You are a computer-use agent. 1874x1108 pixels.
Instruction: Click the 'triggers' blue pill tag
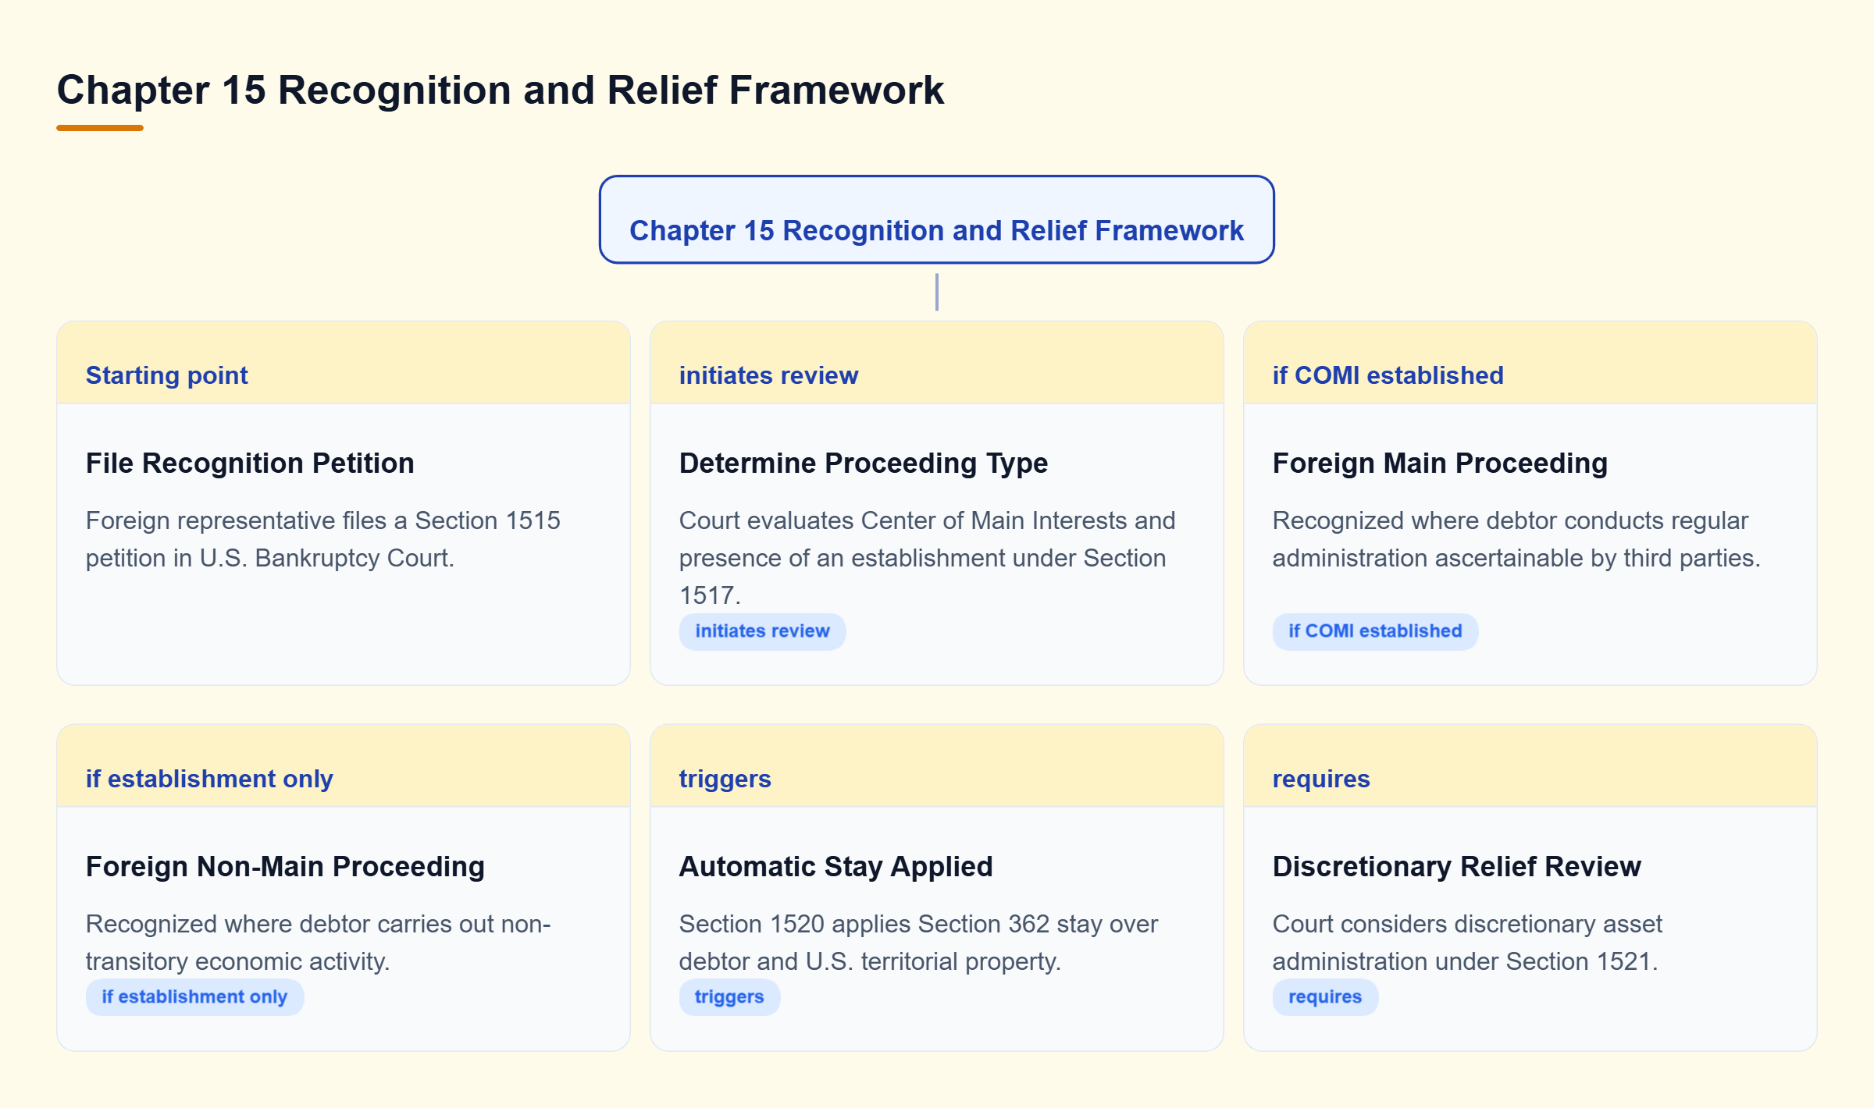tap(729, 996)
